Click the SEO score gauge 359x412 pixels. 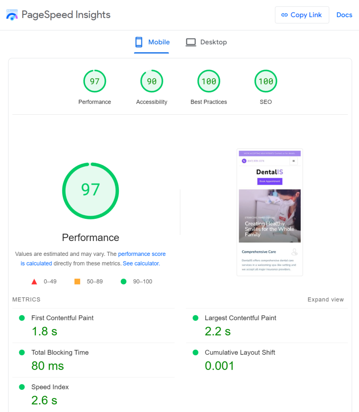tap(266, 81)
